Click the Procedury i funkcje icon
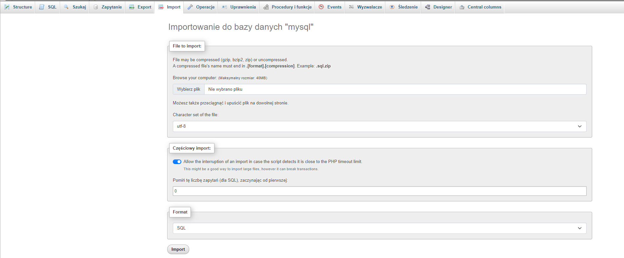 coord(266,7)
